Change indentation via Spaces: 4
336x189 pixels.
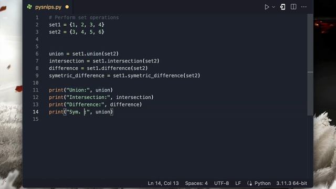(x=196, y=183)
